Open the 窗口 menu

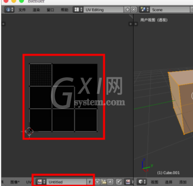(50, 10)
